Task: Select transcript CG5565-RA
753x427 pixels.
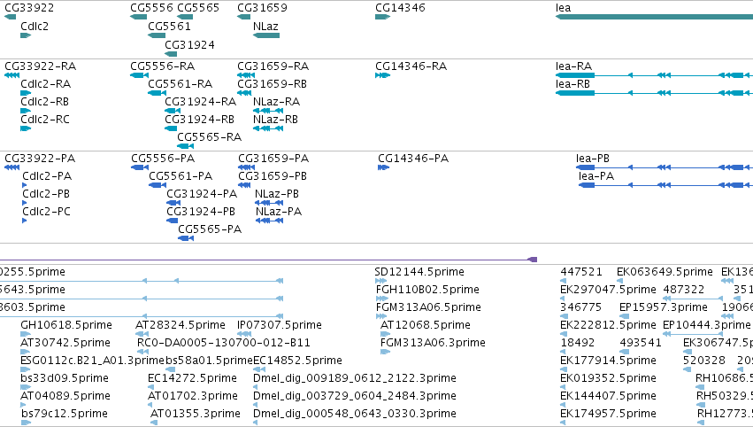Action: pos(210,137)
